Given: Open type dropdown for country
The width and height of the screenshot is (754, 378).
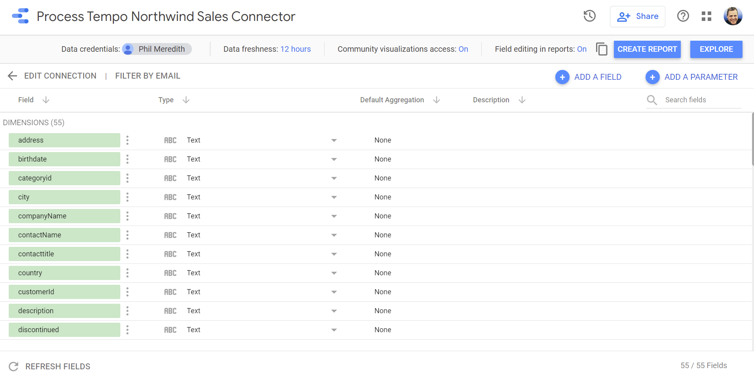Looking at the screenshot, I should tap(334, 273).
